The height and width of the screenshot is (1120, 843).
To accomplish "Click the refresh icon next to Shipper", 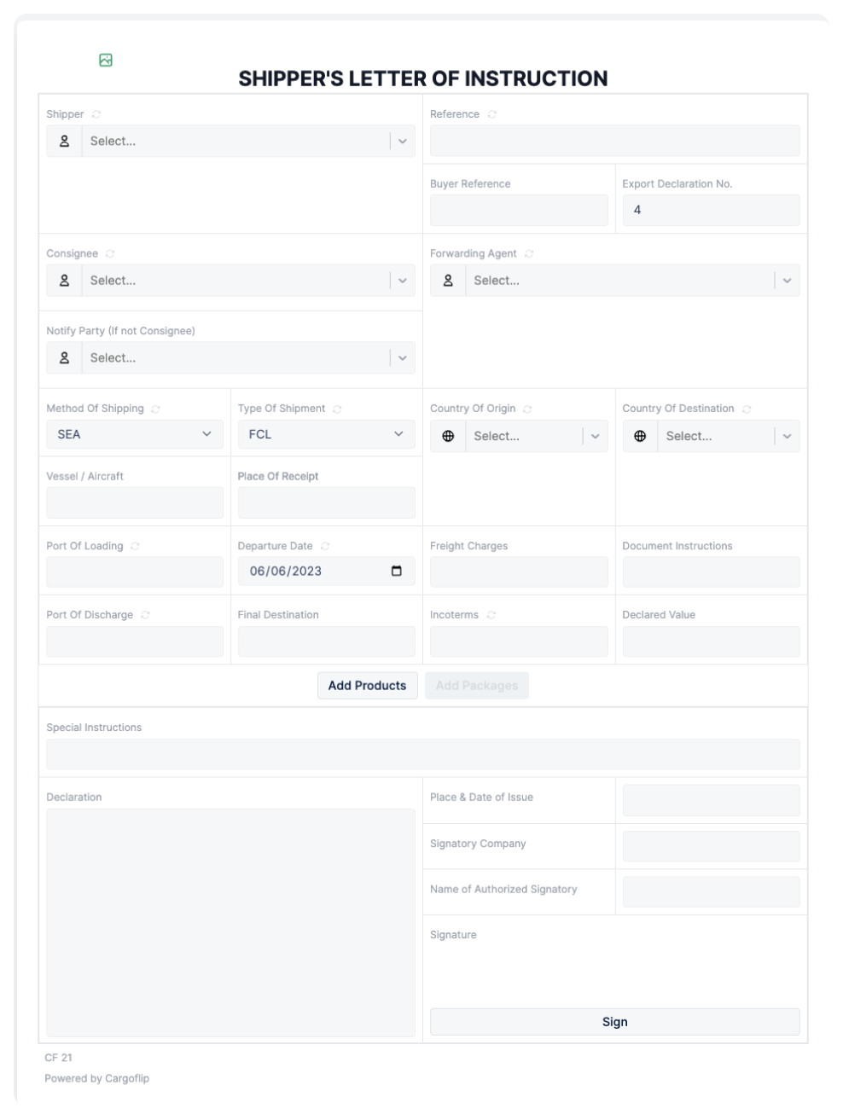I will (x=96, y=114).
